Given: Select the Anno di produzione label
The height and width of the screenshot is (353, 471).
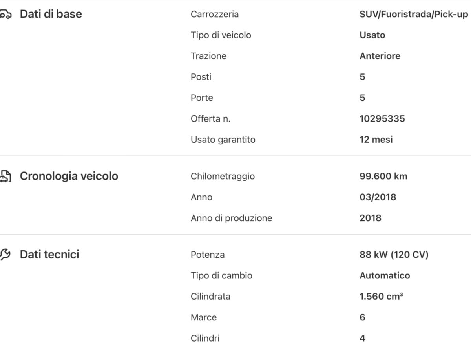Looking at the screenshot, I should pyautogui.click(x=231, y=218).
